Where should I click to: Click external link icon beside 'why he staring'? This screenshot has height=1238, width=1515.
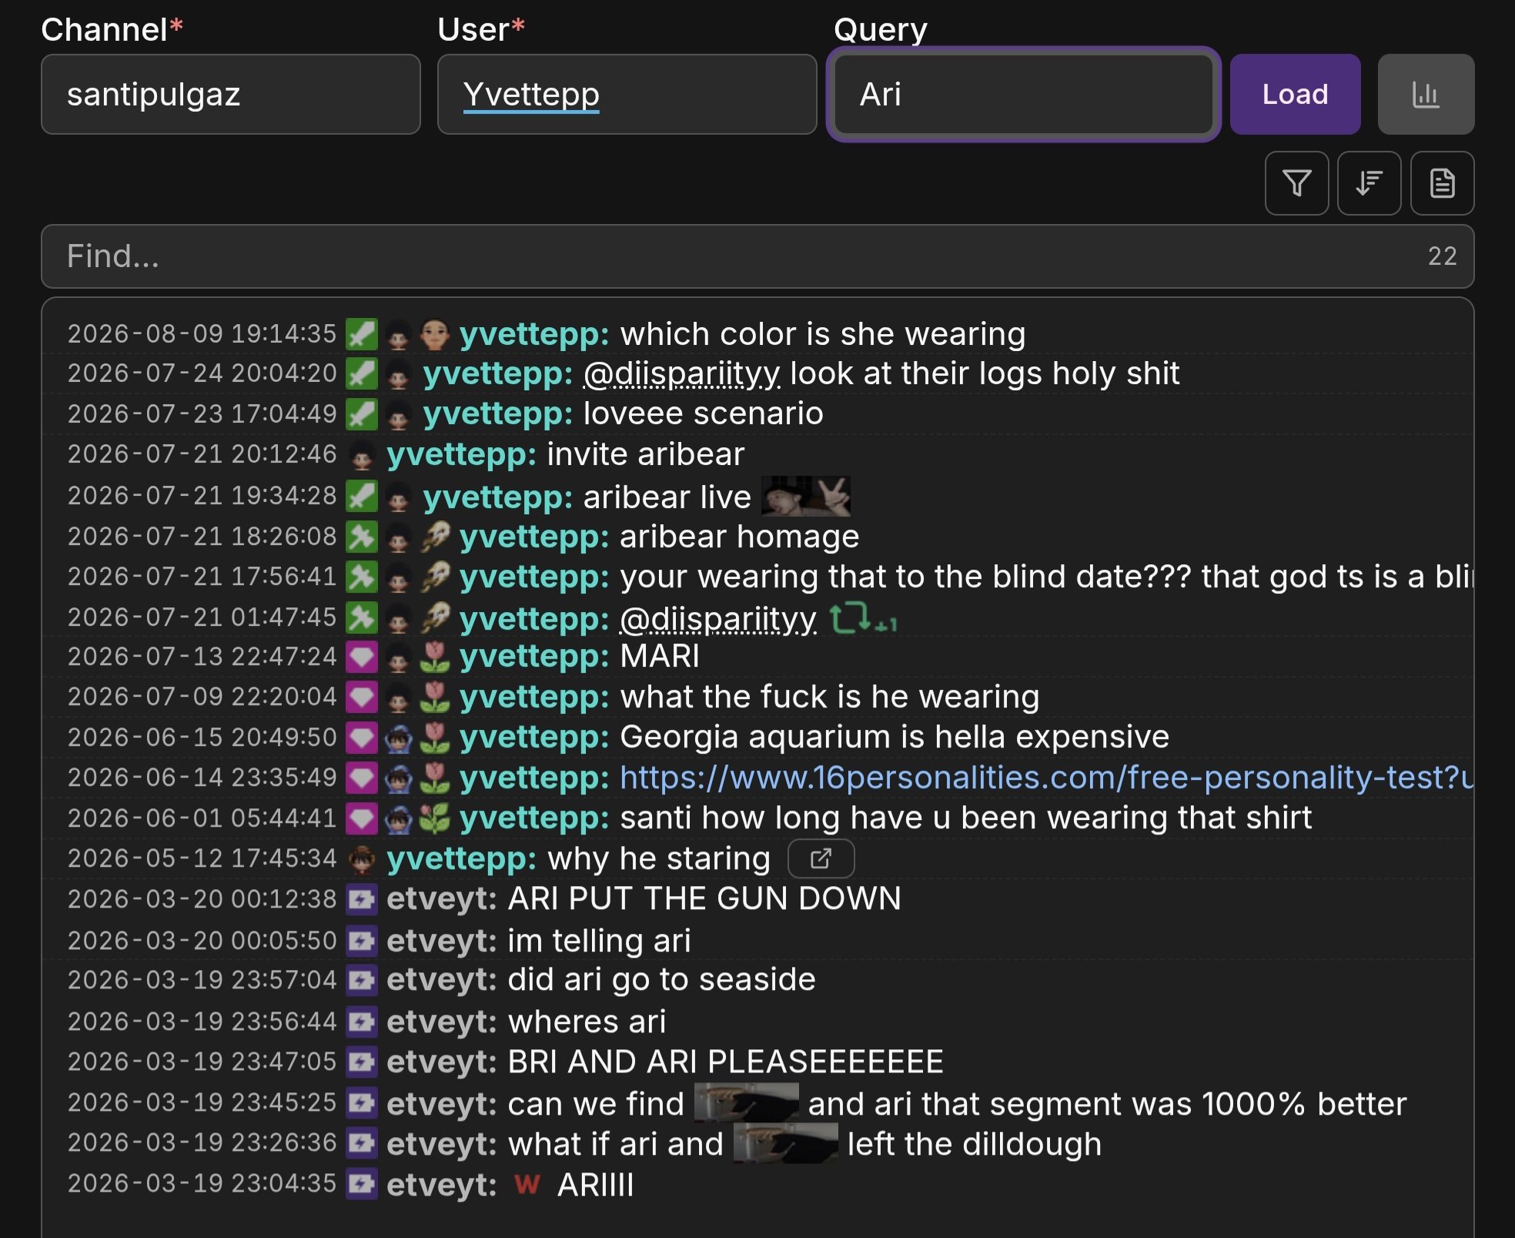821,858
